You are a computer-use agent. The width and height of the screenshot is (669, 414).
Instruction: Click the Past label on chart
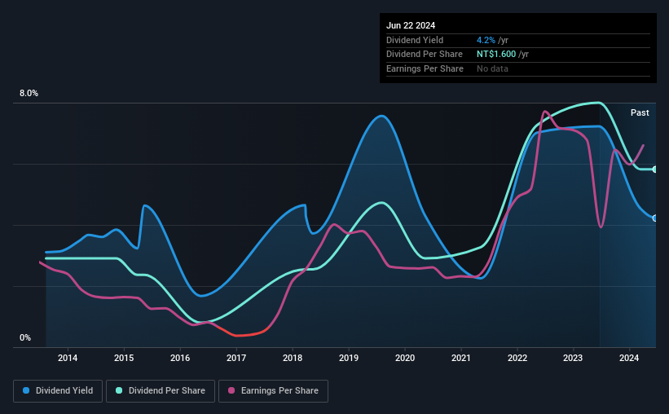click(640, 112)
